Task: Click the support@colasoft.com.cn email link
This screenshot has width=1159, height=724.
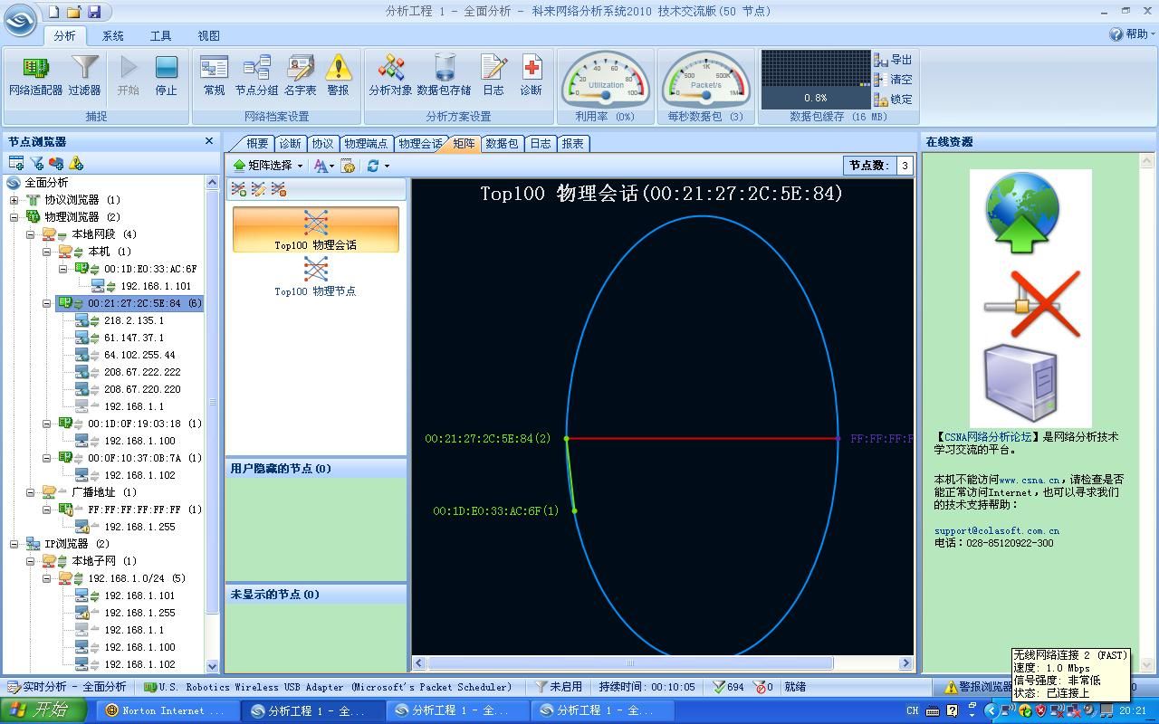Action: tap(996, 530)
